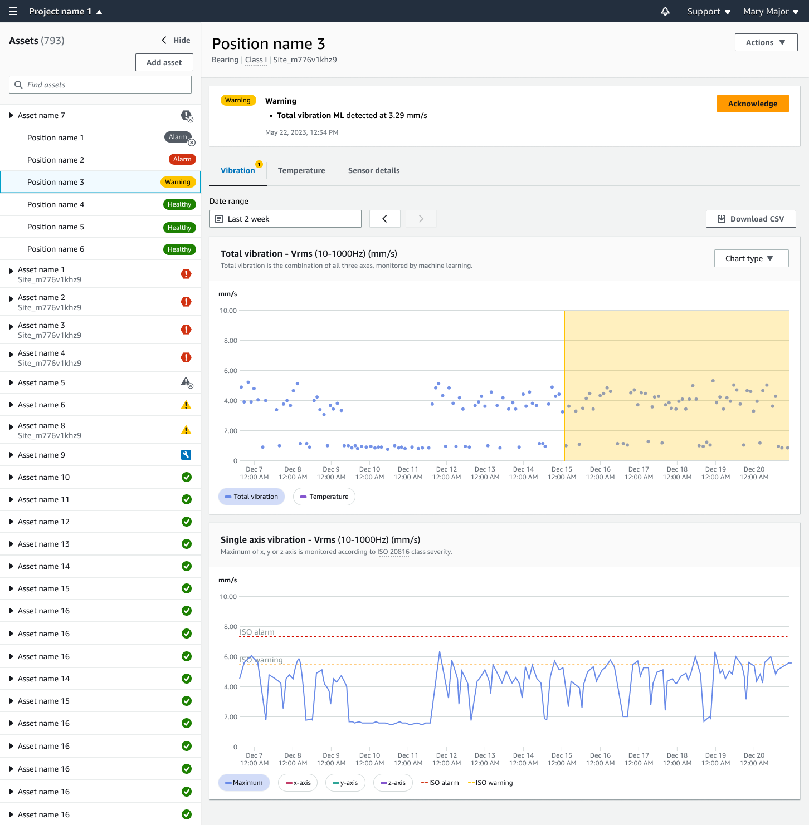The image size is (809, 825).
Task: Click the maintenance wrench icon on Asset name 9
Action: pos(186,455)
